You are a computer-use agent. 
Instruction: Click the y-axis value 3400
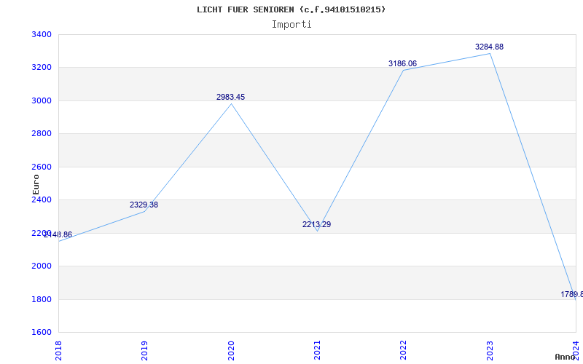pos(42,34)
